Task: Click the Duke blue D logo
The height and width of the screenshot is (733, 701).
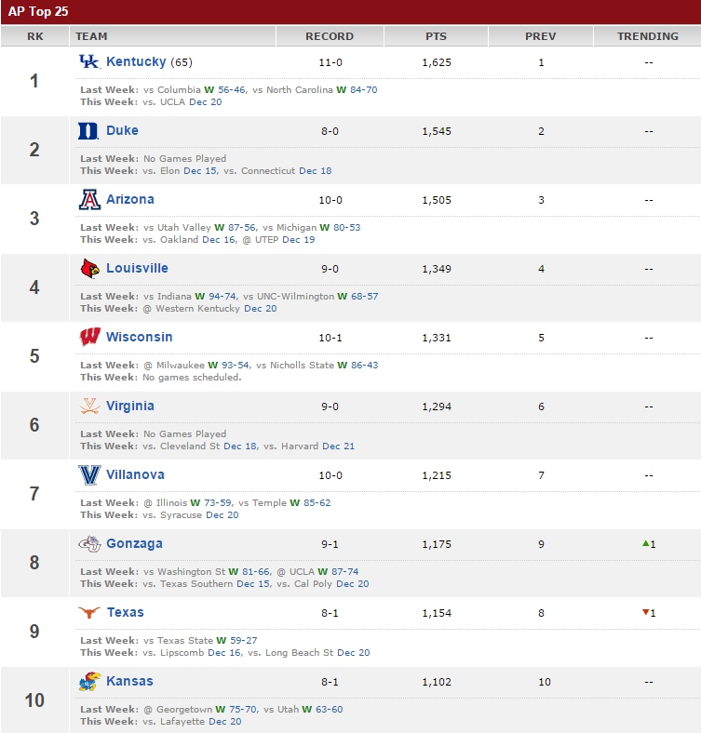Action: (x=88, y=131)
